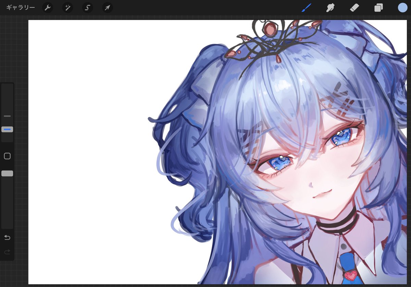Open the Actions wrench menu
411x287 pixels.
pos(48,8)
